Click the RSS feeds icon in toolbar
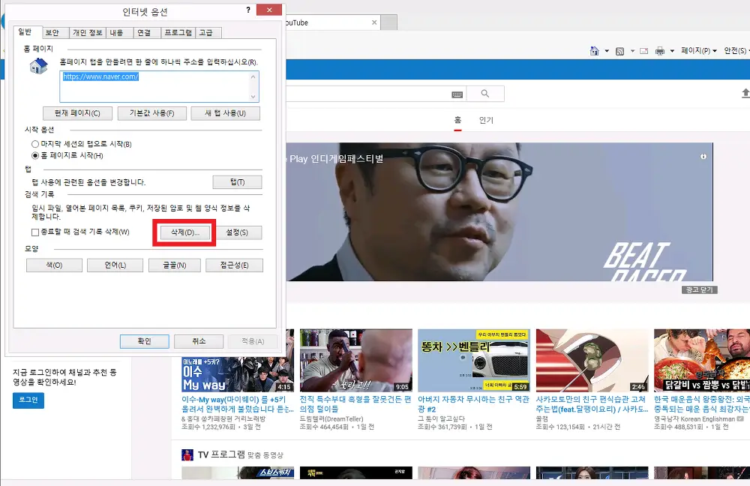 [x=620, y=51]
